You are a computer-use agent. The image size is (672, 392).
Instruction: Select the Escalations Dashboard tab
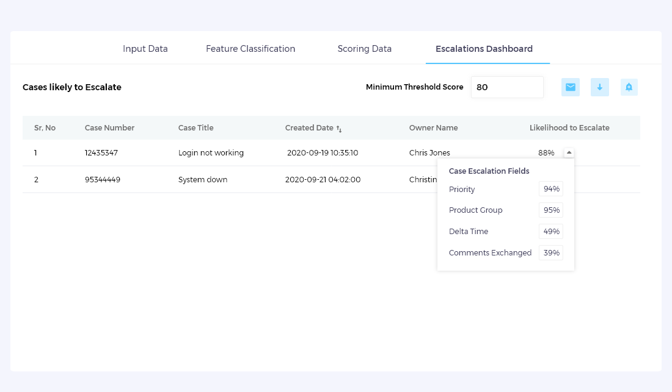pos(484,49)
